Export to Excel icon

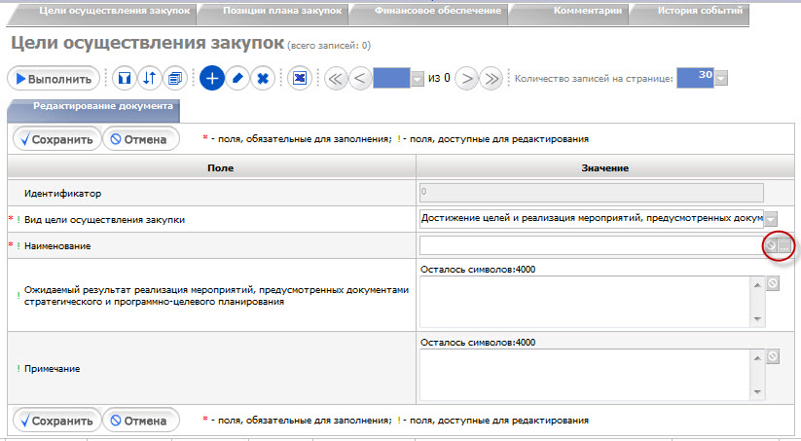tap(300, 79)
